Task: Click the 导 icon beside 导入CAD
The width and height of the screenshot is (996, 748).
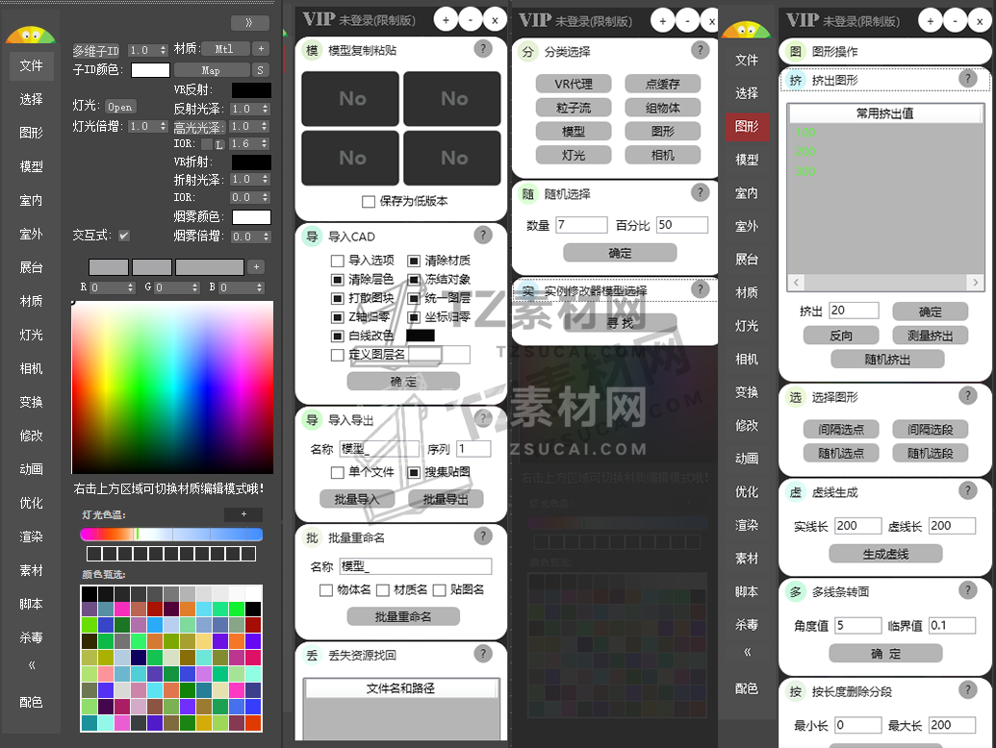Action: point(312,237)
